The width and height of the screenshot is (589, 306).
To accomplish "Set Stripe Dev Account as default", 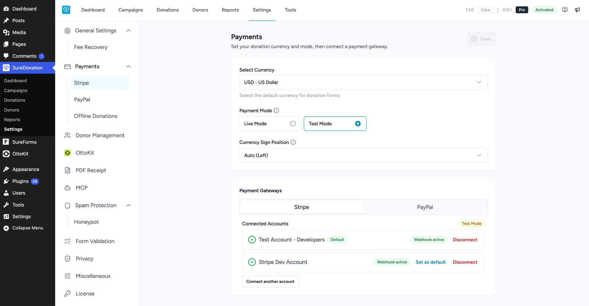I will coord(431,262).
